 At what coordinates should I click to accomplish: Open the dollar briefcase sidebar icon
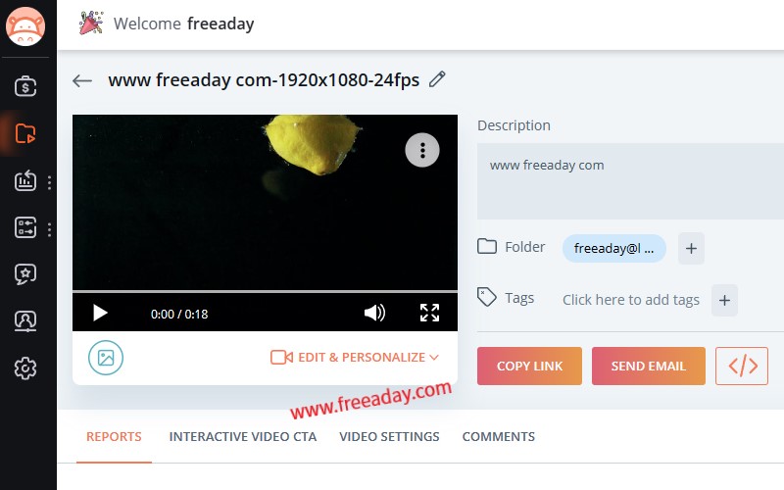(x=25, y=86)
